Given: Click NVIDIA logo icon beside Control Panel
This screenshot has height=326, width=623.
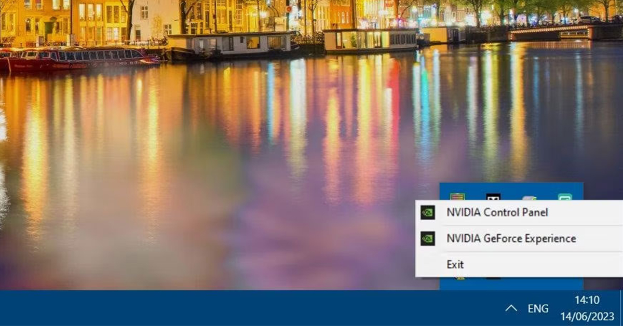Looking at the screenshot, I should coord(428,212).
